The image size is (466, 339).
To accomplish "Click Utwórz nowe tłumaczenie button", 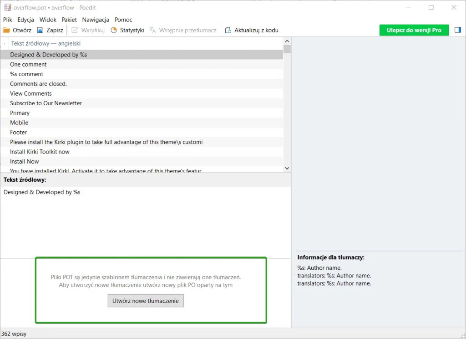I will [146, 301].
